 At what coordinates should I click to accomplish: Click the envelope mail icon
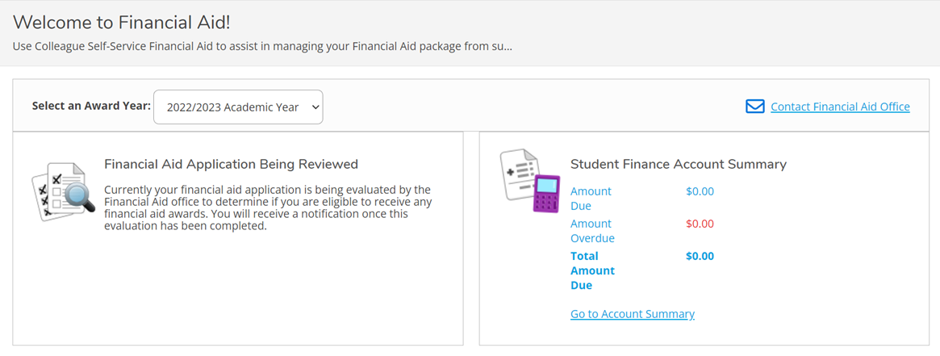click(754, 107)
